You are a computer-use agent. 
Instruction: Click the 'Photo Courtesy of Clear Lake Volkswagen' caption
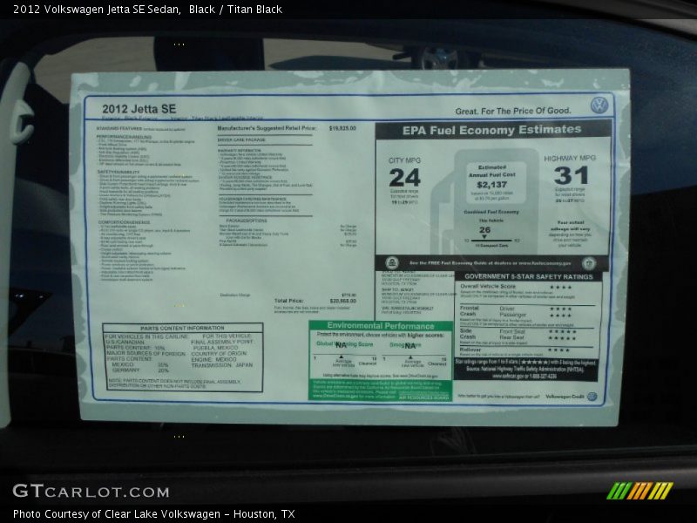pos(117,514)
